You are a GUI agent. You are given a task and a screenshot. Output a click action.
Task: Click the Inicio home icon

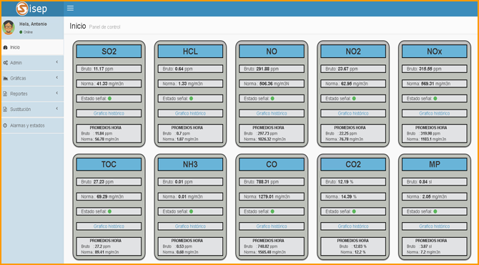(5, 47)
